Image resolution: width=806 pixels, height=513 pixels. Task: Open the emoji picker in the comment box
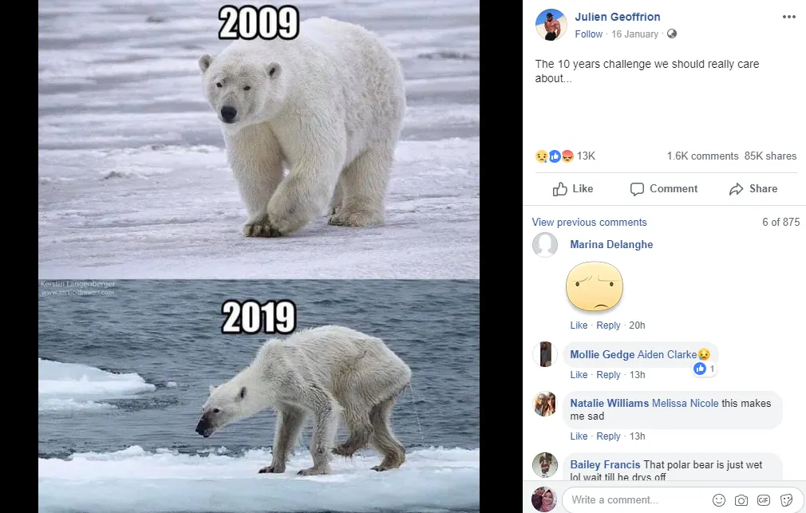pos(718,499)
